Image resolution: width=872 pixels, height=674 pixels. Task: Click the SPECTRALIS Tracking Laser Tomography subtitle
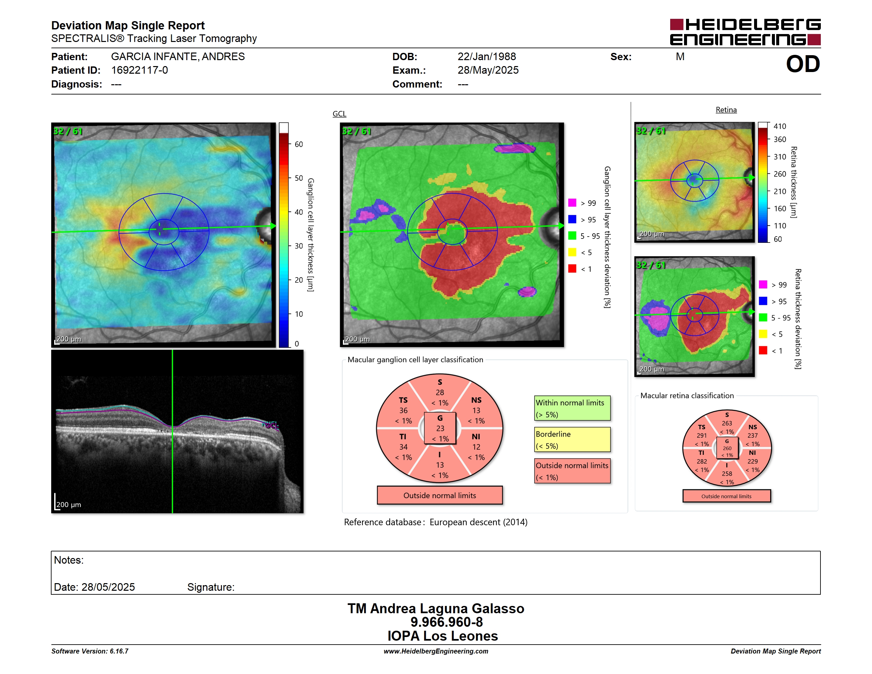(154, 39)
